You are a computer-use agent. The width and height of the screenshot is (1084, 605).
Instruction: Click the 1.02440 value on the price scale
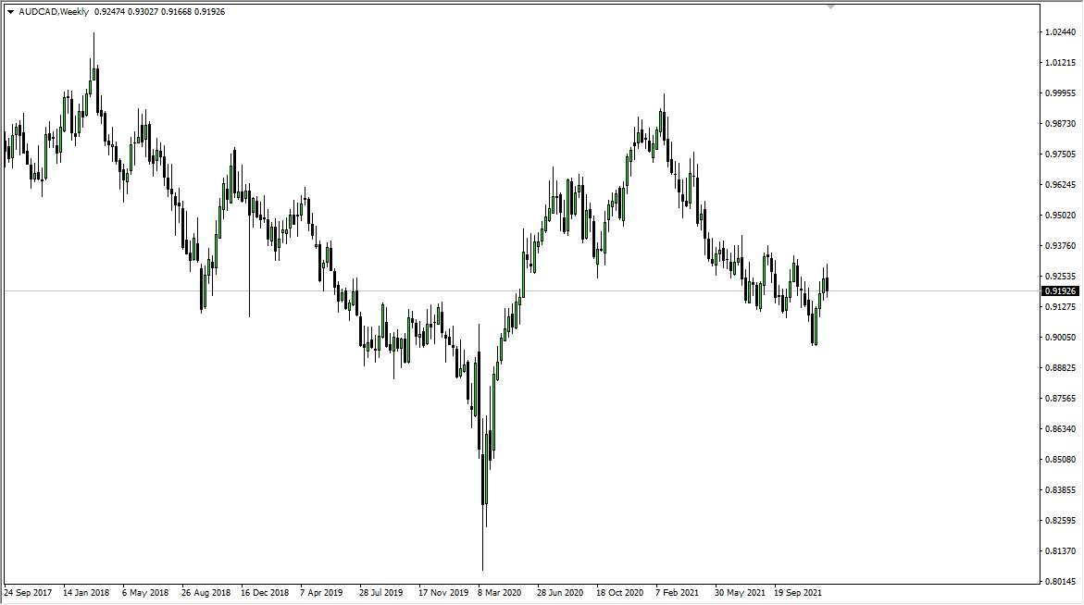click(1058, 31)
